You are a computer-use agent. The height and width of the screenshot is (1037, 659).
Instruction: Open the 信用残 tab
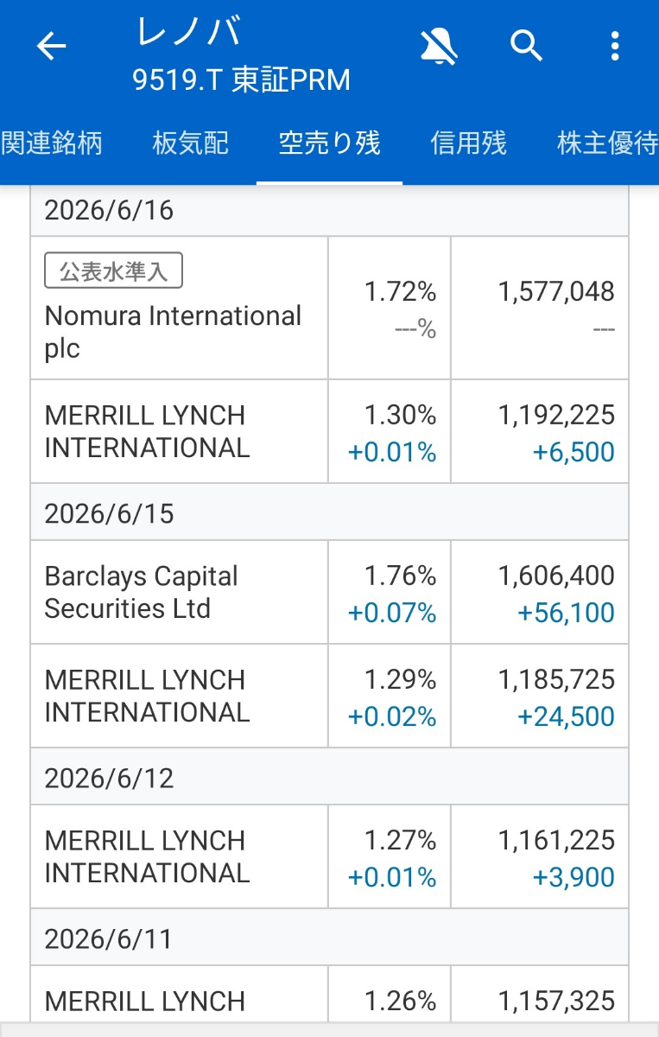pyautogui.click(x=468, y=143)
